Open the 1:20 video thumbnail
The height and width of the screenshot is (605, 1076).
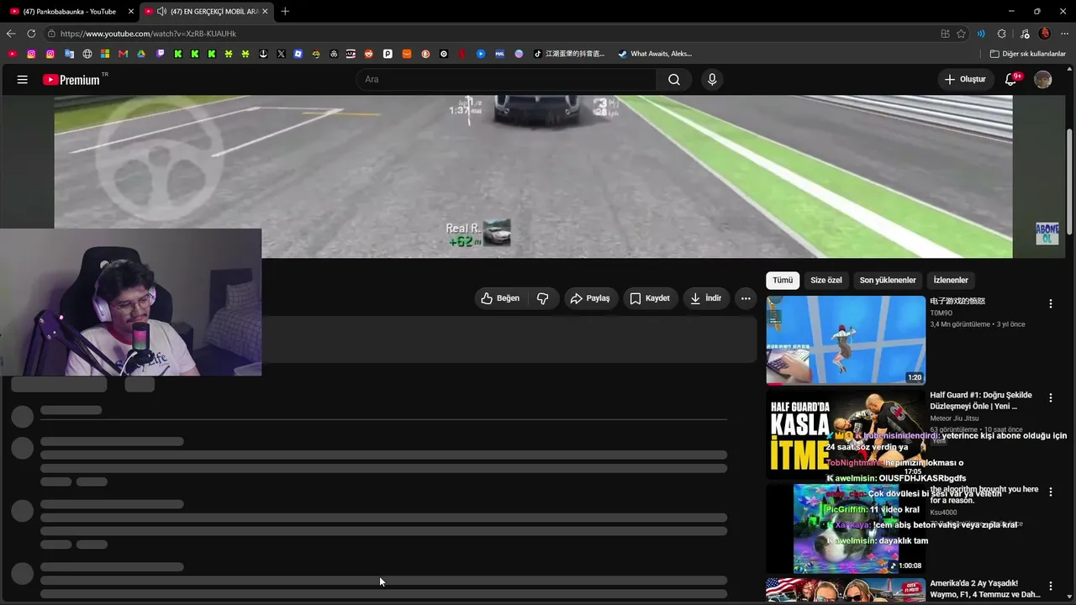click(x=846, y=340)
